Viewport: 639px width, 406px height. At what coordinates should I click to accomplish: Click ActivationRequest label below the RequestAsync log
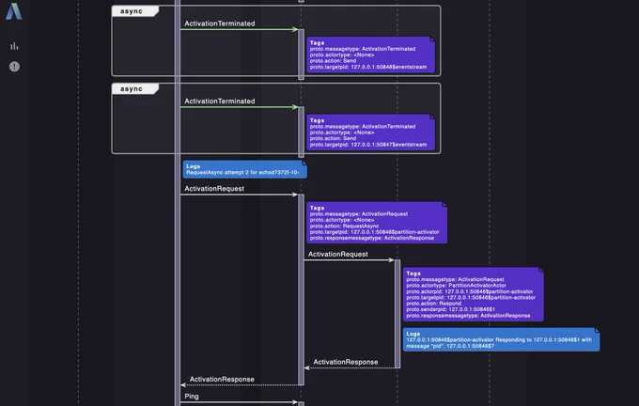pos(214,189)
